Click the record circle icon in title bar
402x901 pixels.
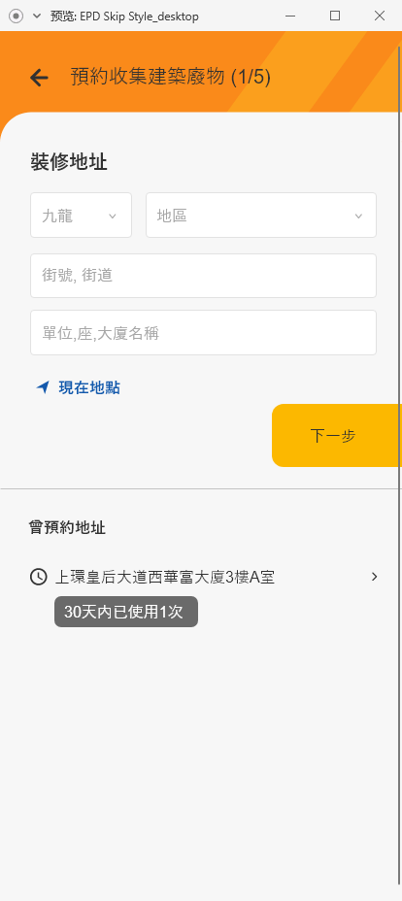(17, 17)
